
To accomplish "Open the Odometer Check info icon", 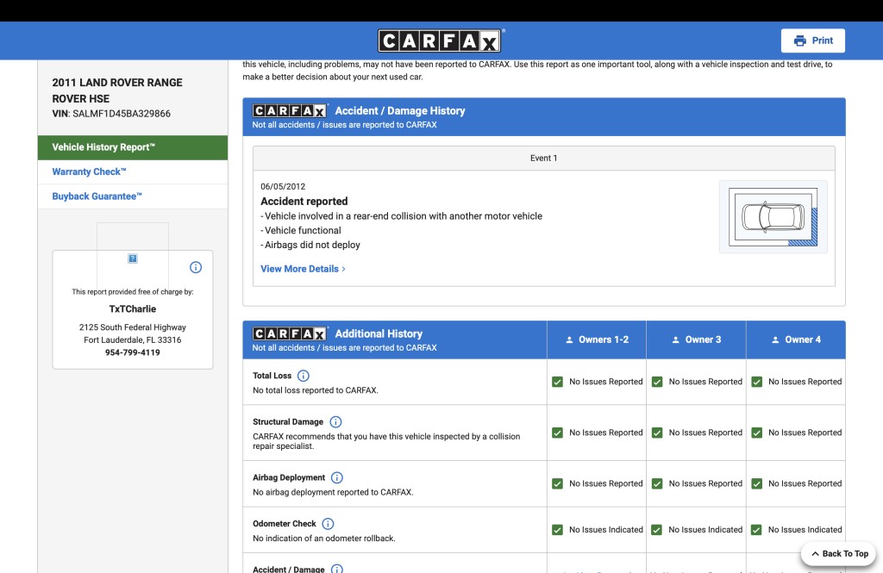I will (328, 524).
